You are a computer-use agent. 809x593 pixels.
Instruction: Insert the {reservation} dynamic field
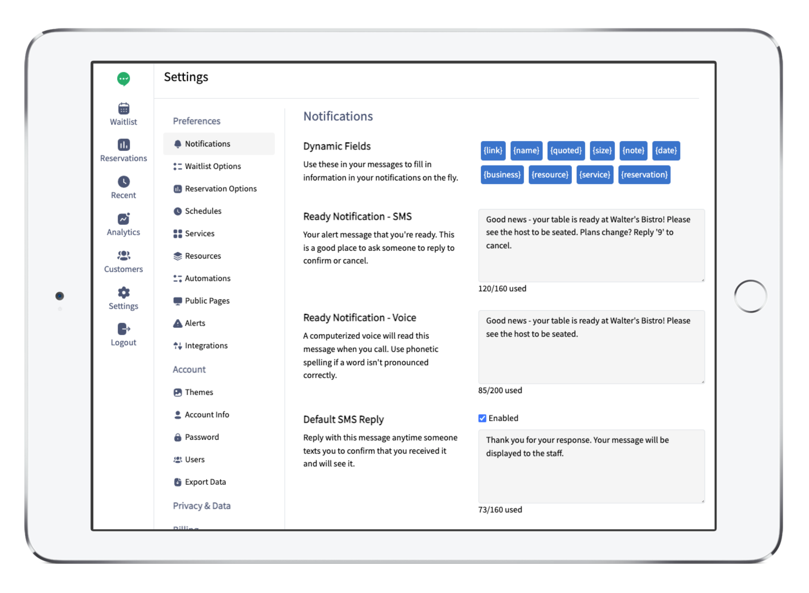point(644,175)
